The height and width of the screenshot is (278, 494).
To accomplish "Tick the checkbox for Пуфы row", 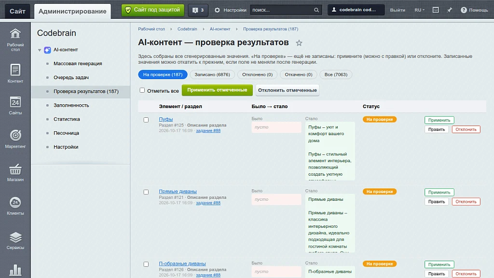I will point(146,120).
